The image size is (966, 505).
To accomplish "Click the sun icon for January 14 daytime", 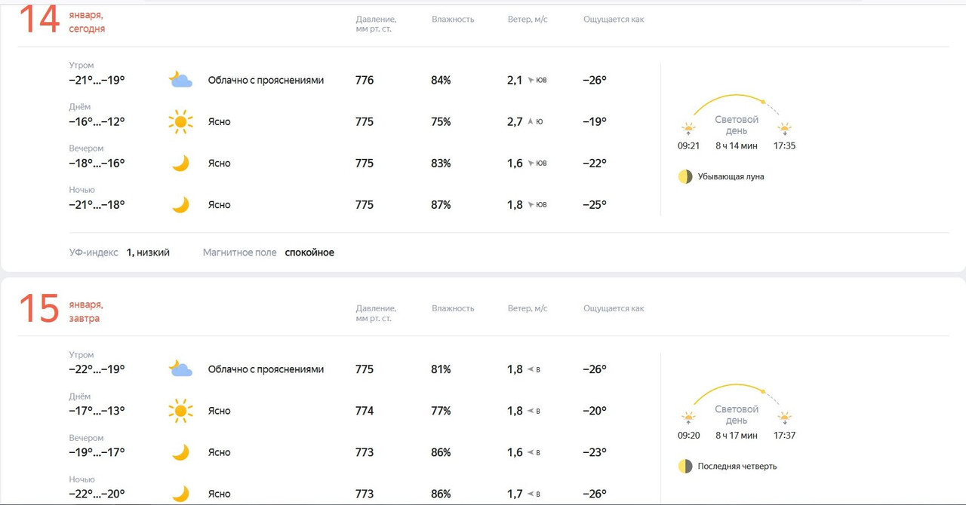I will click(x=180, y=121).
